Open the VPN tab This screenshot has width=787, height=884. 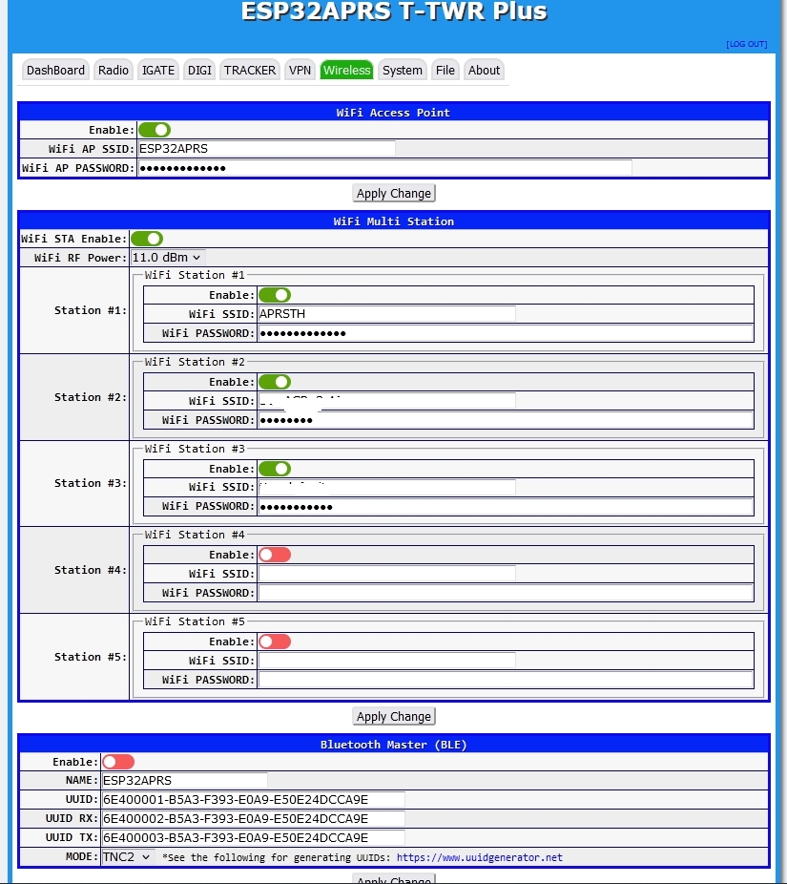(300, 70)
